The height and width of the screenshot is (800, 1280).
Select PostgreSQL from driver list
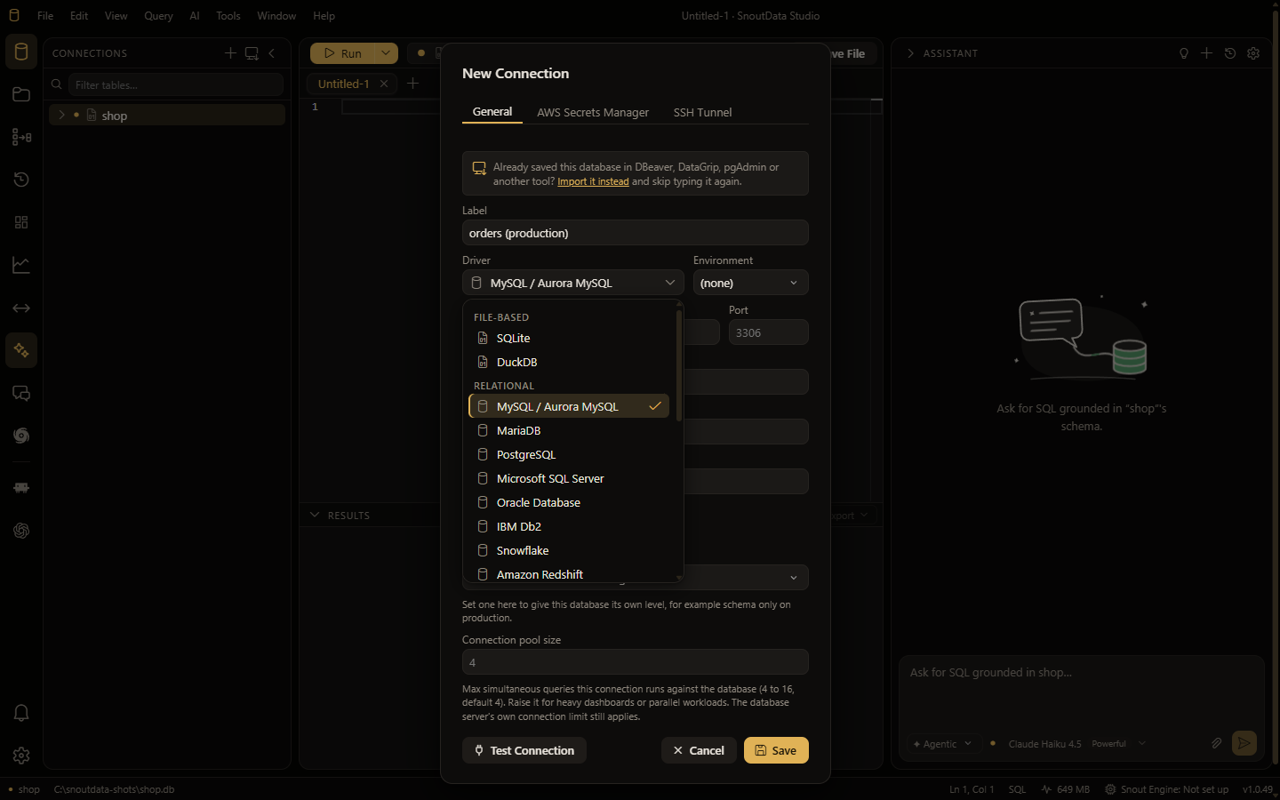pos(569,454)
